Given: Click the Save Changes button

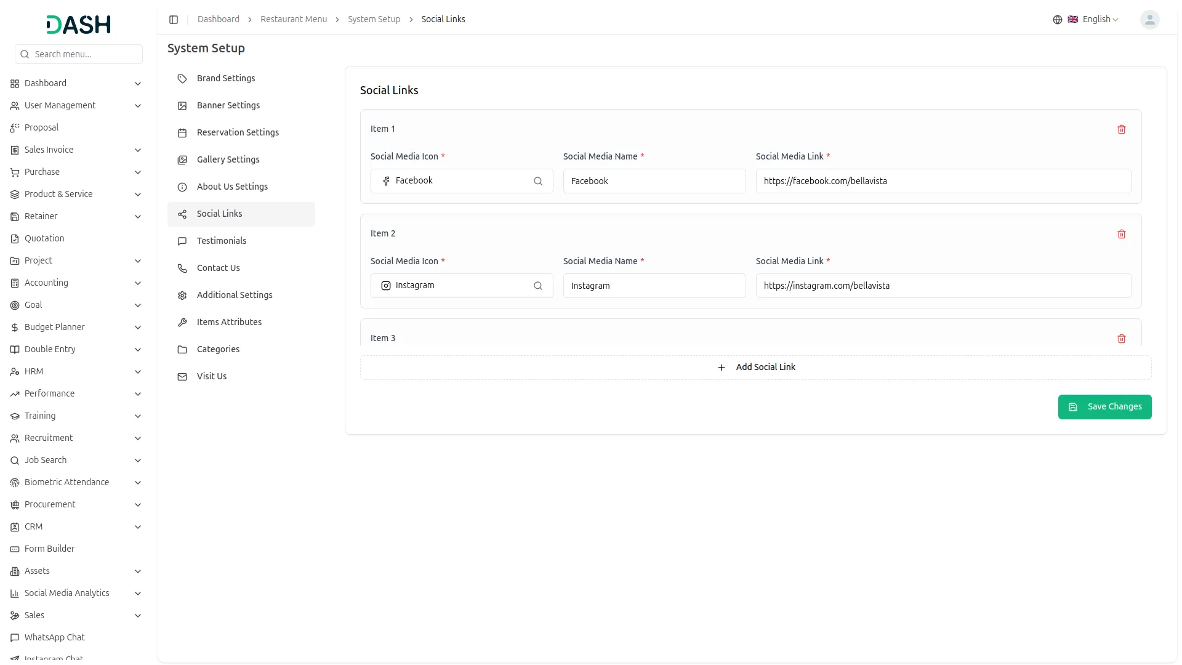Looking at the screenshot, I should (x=1104, y=407).
